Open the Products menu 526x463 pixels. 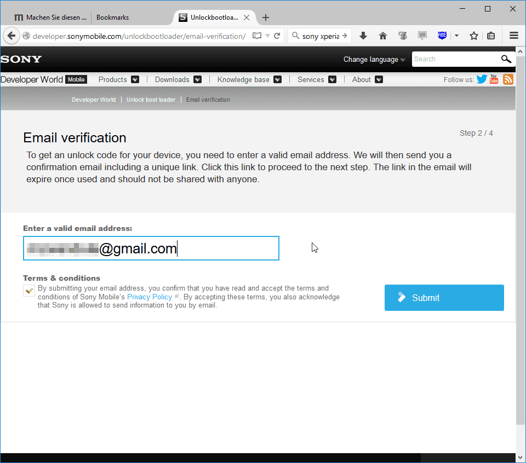click(112, 79)
